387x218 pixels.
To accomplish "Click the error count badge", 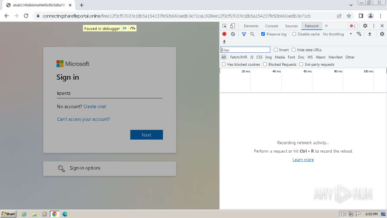I will pyautogui.click(x=353, y=26).
